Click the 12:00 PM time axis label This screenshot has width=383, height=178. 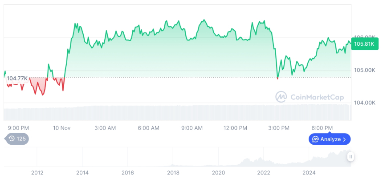235,128
